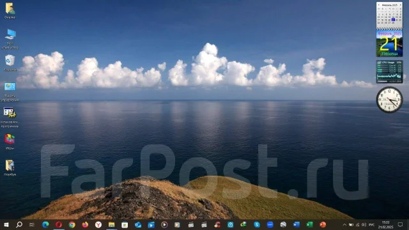
Task: Open blue circular-arrow app icon on taskbar
Action: coord(230,224)
